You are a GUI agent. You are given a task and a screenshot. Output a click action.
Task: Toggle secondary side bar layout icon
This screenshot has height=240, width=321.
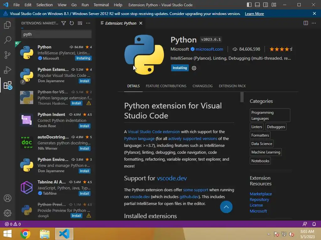pyautogui.click(x=266, y=5)
